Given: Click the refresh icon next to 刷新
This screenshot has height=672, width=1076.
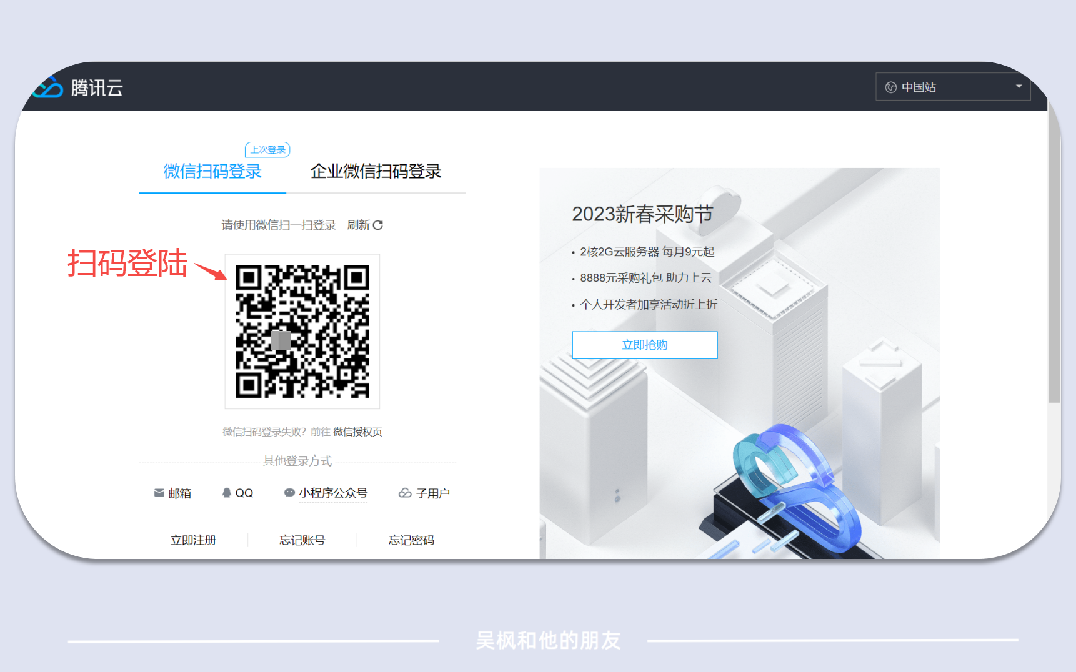Looking at the screenshot, I should click(x=378, y=225).
